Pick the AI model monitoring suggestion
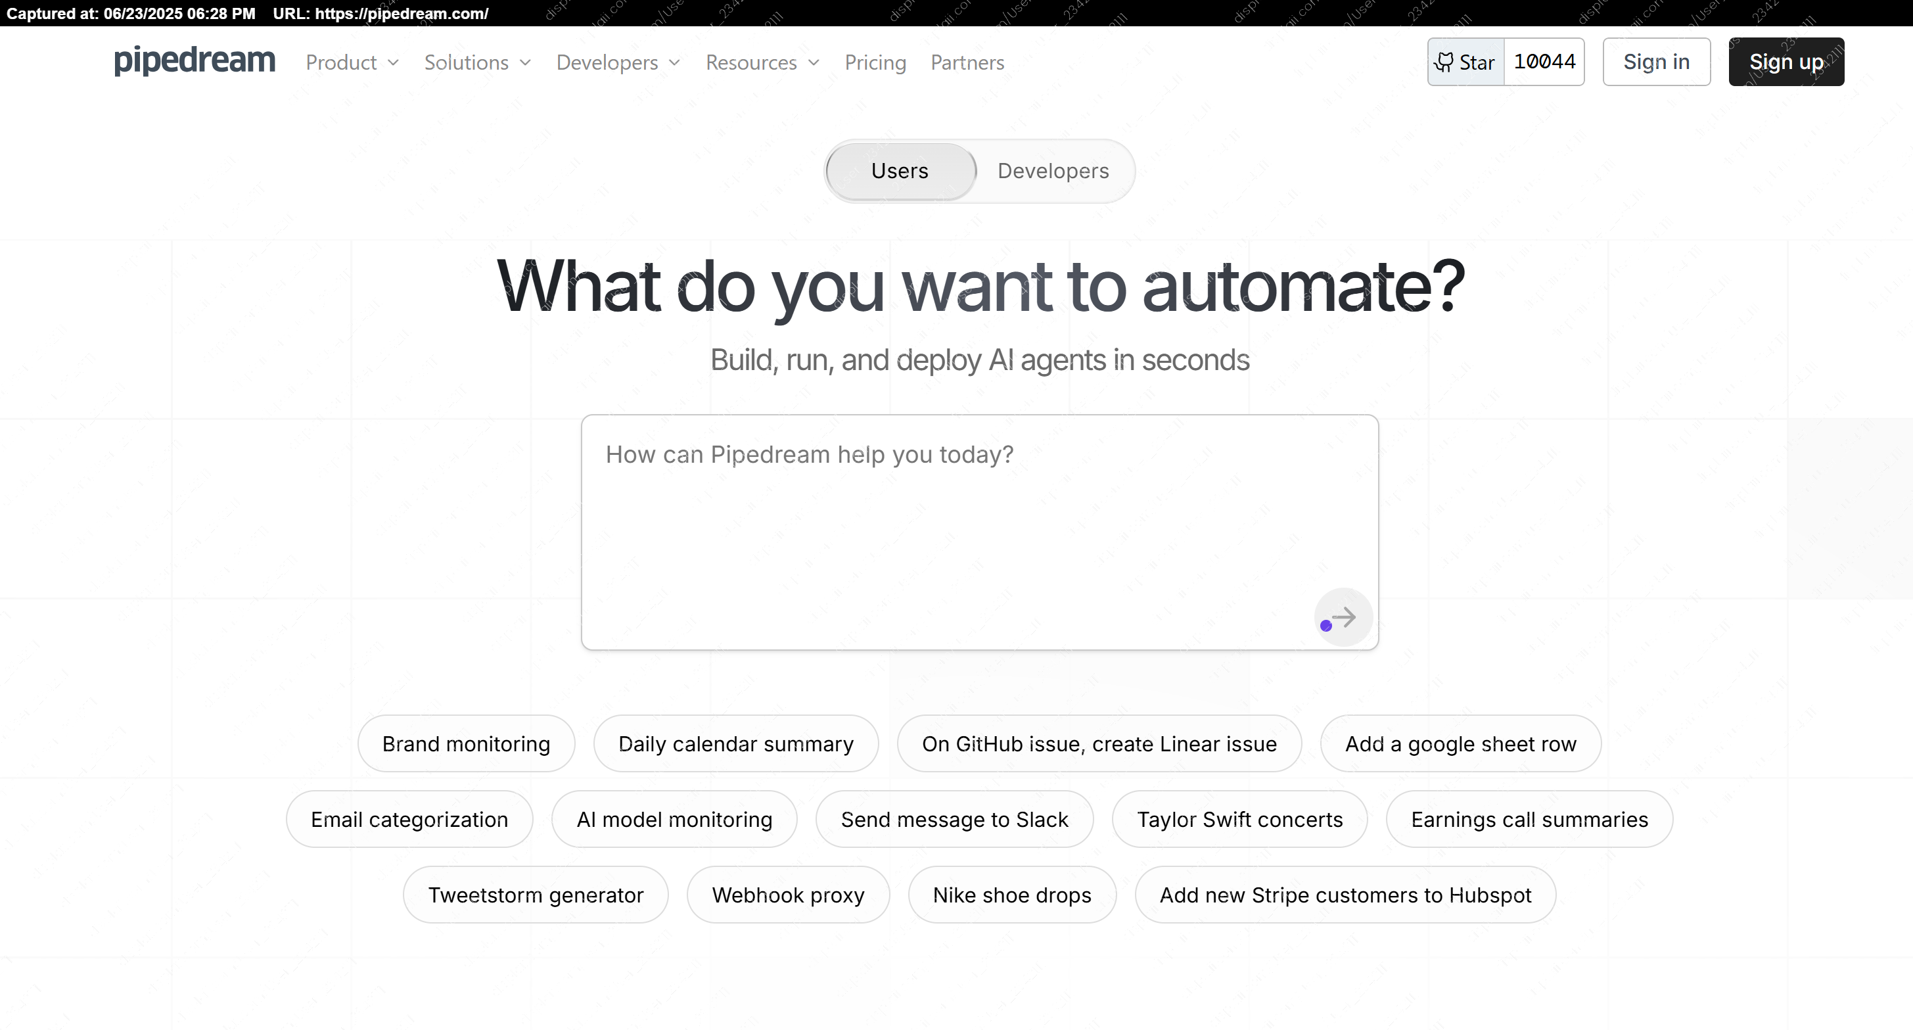1913x1030 pixels. 674,819
